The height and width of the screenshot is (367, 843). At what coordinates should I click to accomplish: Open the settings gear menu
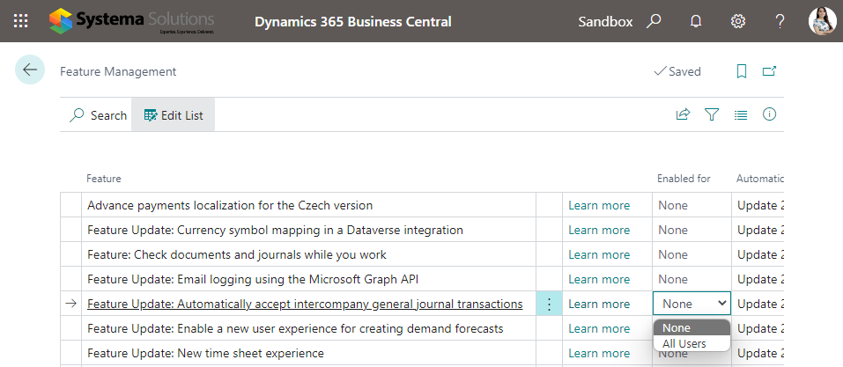point(738,21)
